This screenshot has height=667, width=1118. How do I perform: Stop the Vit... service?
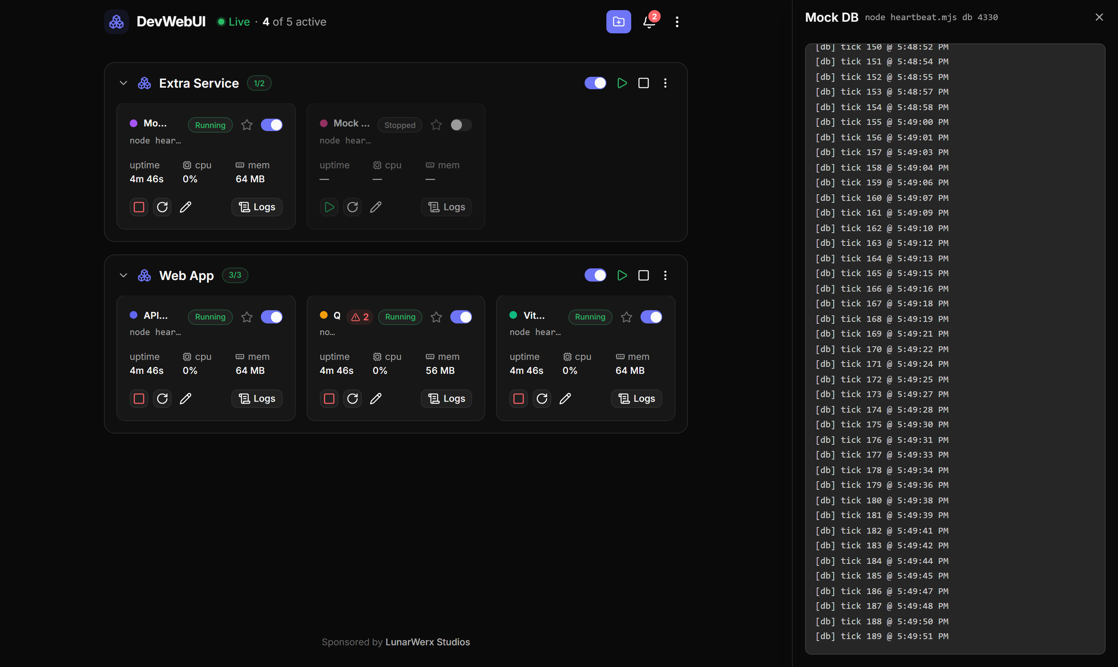pos(518,399)
